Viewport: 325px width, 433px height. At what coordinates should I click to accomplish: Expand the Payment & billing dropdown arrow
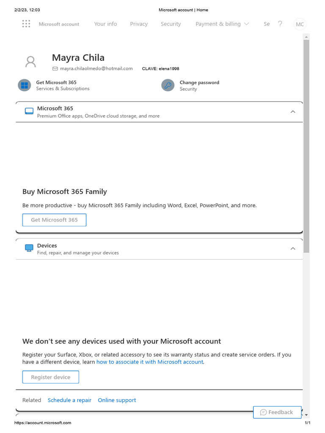coord(247,24)
